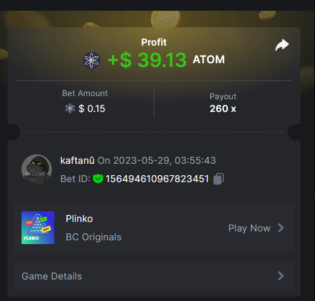Image resolution: width=315 pixels, height=301 pixels.
Task: Click the small ATOM icon near bet amount
Action: [x=70, y=109]
